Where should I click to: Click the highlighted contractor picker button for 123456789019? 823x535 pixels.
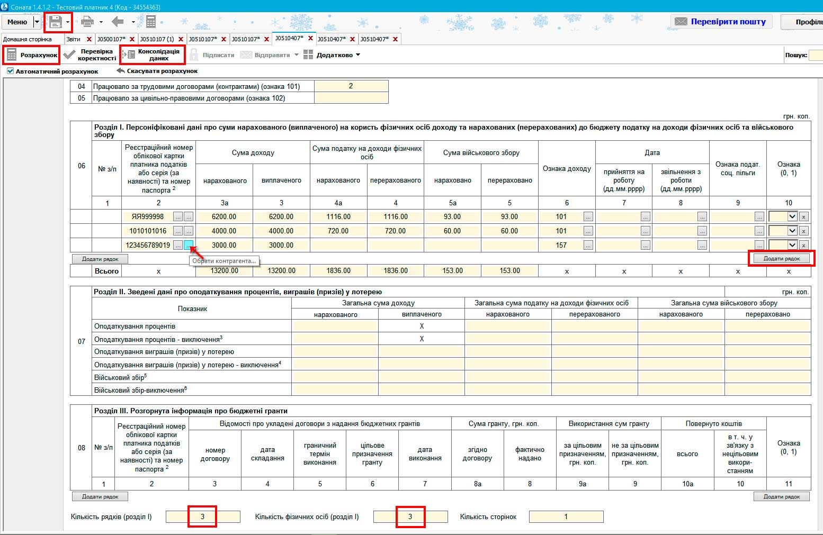click(189, 245)
